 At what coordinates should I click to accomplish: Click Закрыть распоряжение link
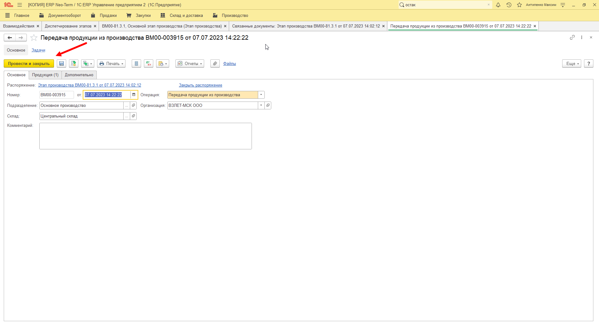click(200, 85)
